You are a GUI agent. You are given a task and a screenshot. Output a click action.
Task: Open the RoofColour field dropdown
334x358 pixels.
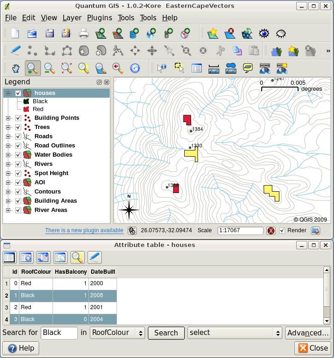pos(117,333)
